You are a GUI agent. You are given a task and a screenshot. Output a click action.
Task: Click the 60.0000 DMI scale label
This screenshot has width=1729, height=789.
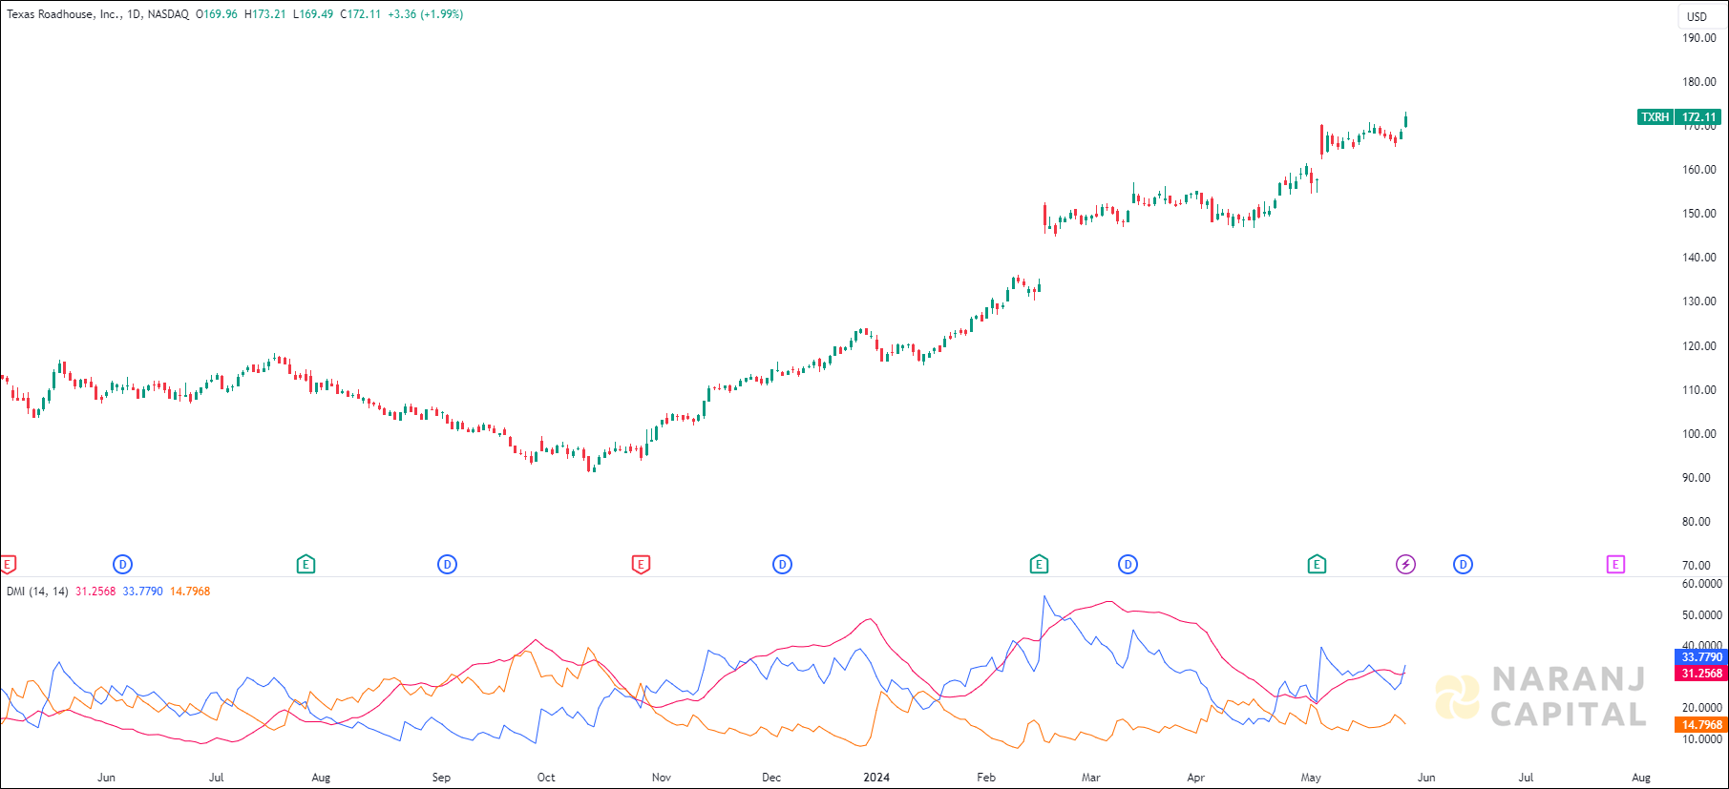pos(1702,584)
